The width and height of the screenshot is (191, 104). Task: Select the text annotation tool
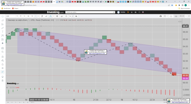click(3, 32)
